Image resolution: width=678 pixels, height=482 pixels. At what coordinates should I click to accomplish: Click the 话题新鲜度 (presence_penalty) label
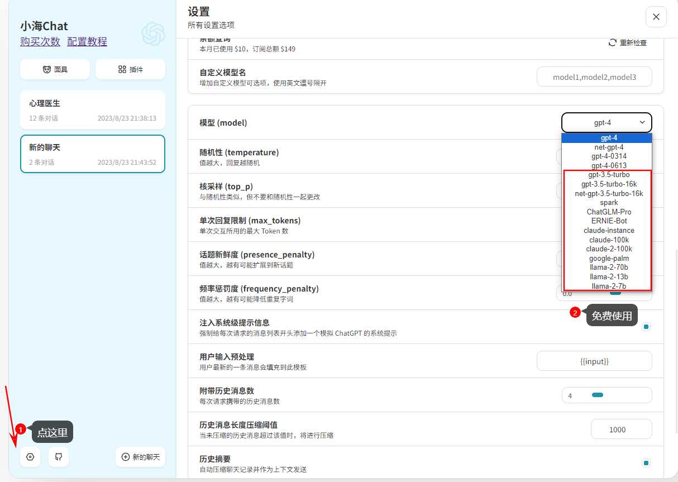coord(257,255)
